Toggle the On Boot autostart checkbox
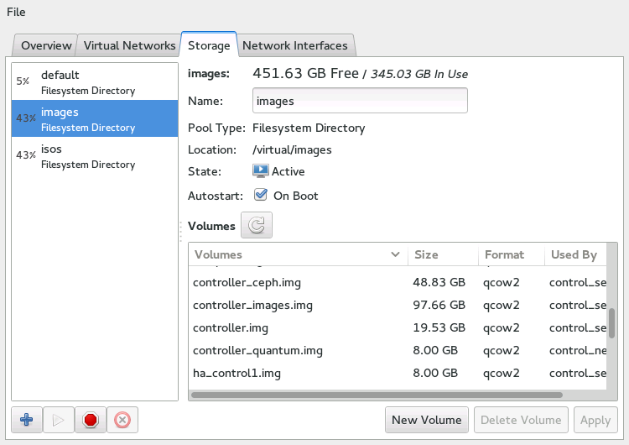This screenshot has width=629, height=445. (x=260, y=196)
